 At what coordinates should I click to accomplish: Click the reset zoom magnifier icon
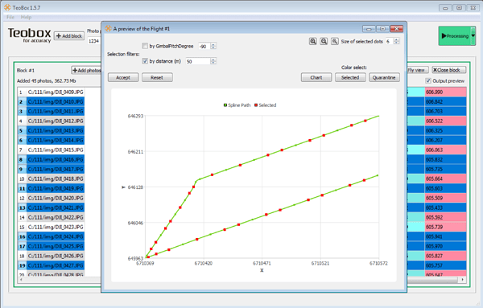(x=335, y=41)
